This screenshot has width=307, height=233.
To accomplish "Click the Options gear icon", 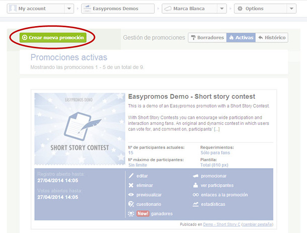I will coord(240,9).
